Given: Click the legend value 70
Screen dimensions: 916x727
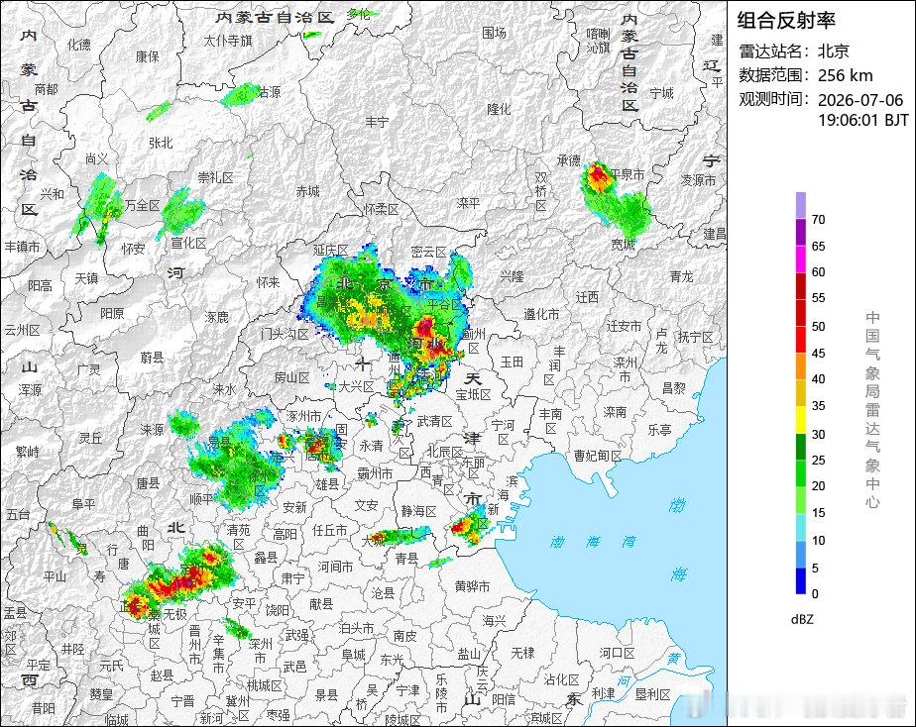Looking at the screenshot, I should [x=819, y=220].
